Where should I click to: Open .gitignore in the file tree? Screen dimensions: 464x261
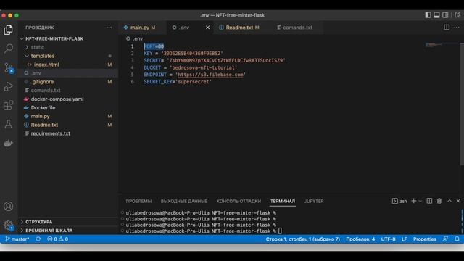click(x=68, y=82)
